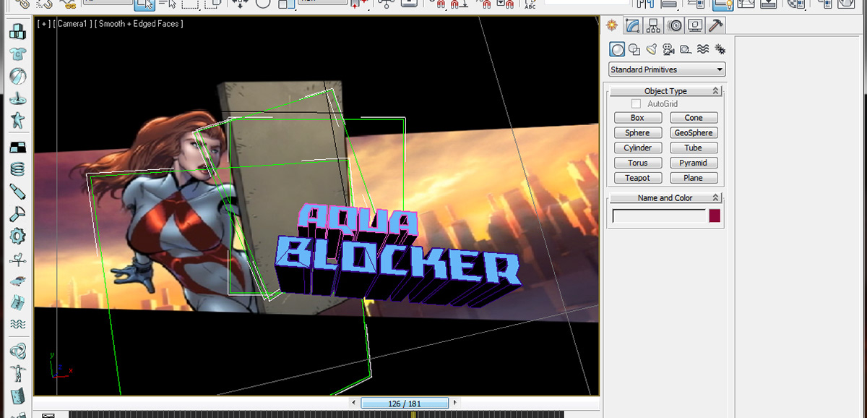Open the Display panel tab
Image resolution: width=867 pixels, height=418 pixels.
coord(695,25)
